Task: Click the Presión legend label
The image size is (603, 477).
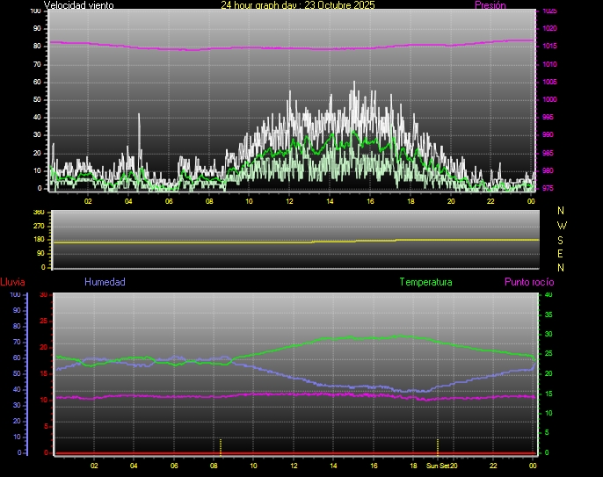Action: [x=490, y=5]
